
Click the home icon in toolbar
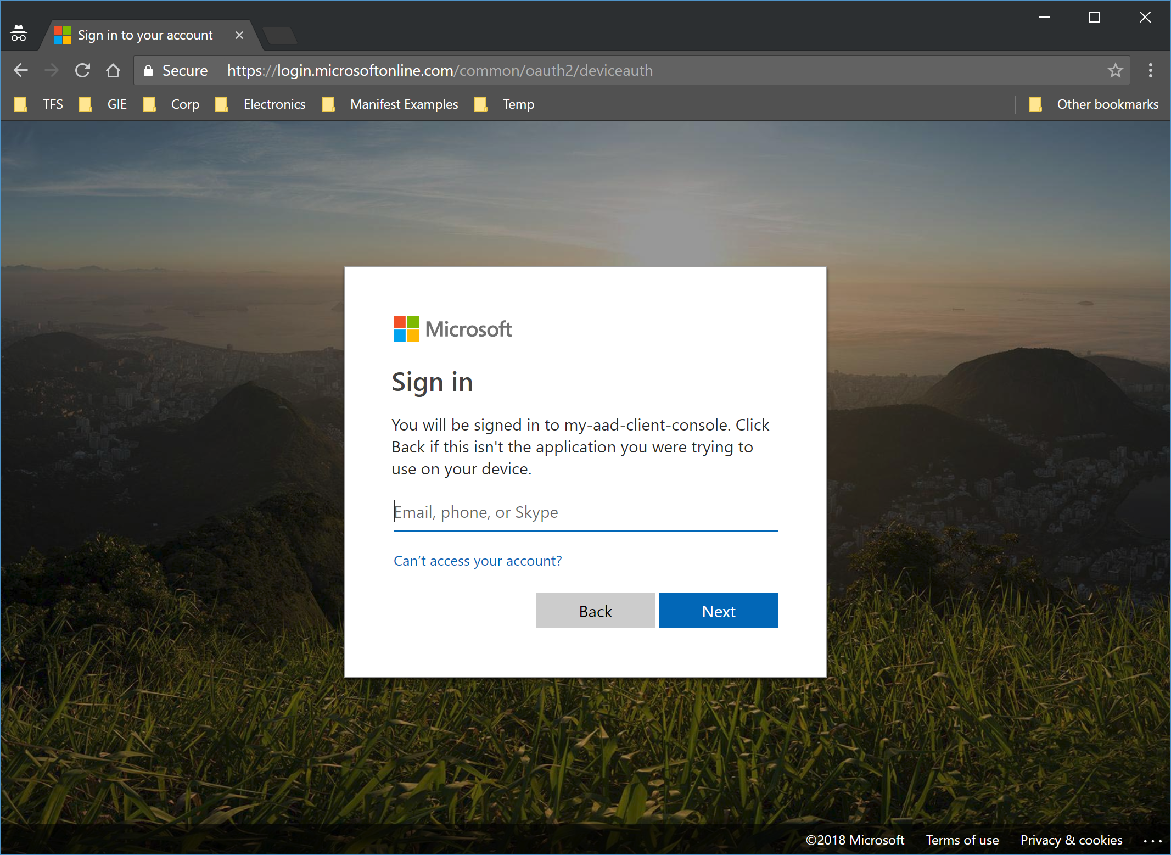pos(113,70)
